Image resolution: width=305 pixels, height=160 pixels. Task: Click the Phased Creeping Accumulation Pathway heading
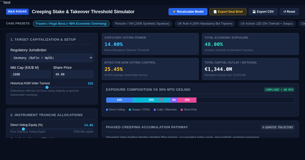147,127
